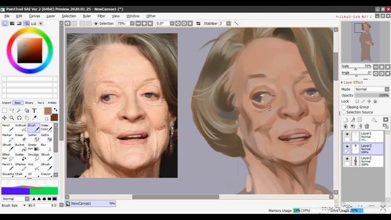Show the color wheel panel
391x220 pixels.
(x=5, y=23)
